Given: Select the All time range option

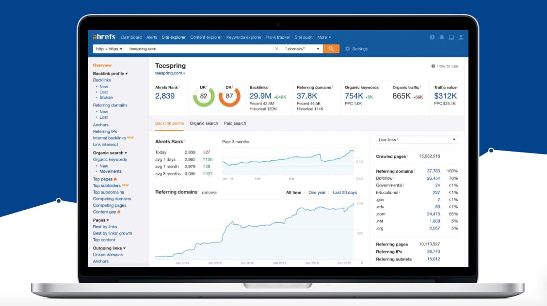Looking at the screenshot, I should coord(293,193).
